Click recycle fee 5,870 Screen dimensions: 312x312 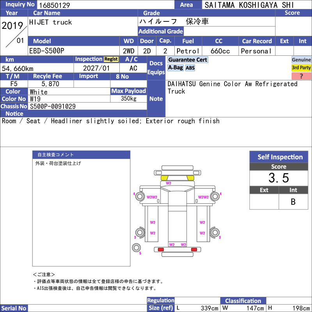click(50, 84)
